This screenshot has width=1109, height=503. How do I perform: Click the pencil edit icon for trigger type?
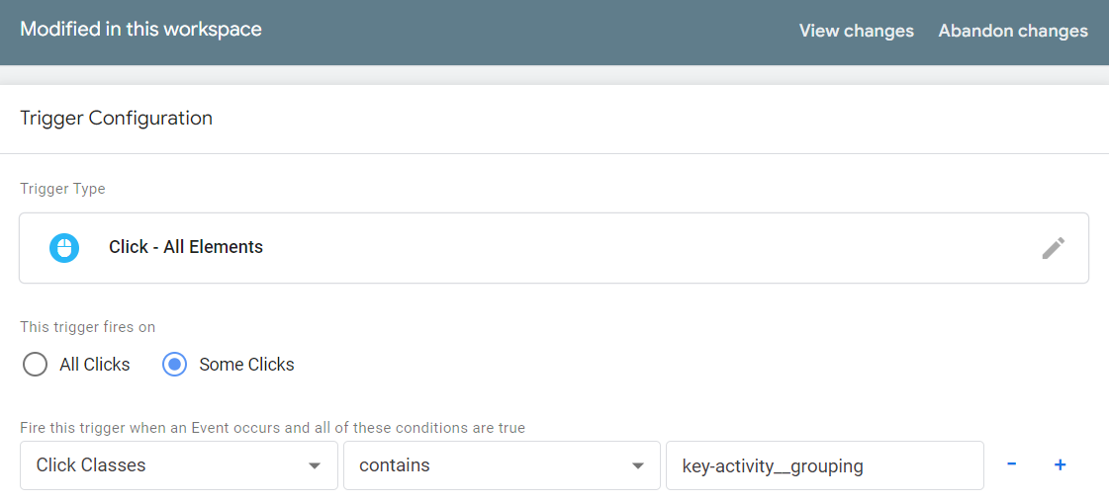pyautogui.click(x=1053, y=248)
